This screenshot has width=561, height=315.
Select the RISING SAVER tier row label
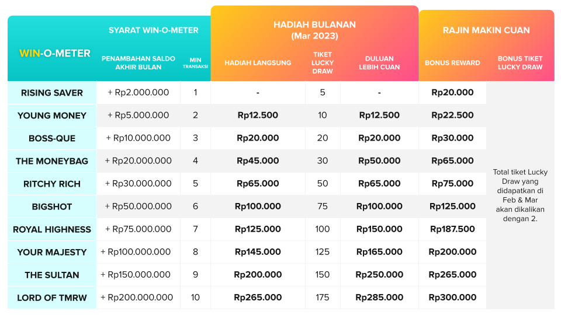pyautogui.click(x=52, y=93)
